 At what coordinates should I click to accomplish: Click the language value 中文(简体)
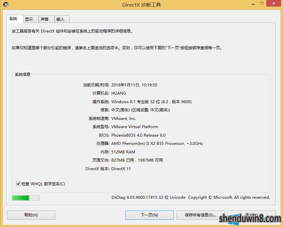(x=141, y=110)
